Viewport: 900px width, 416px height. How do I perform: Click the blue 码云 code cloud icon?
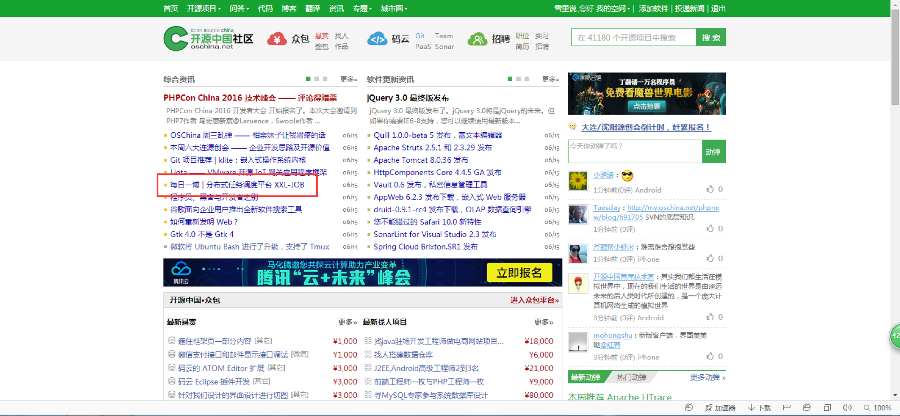coord(377,39)
